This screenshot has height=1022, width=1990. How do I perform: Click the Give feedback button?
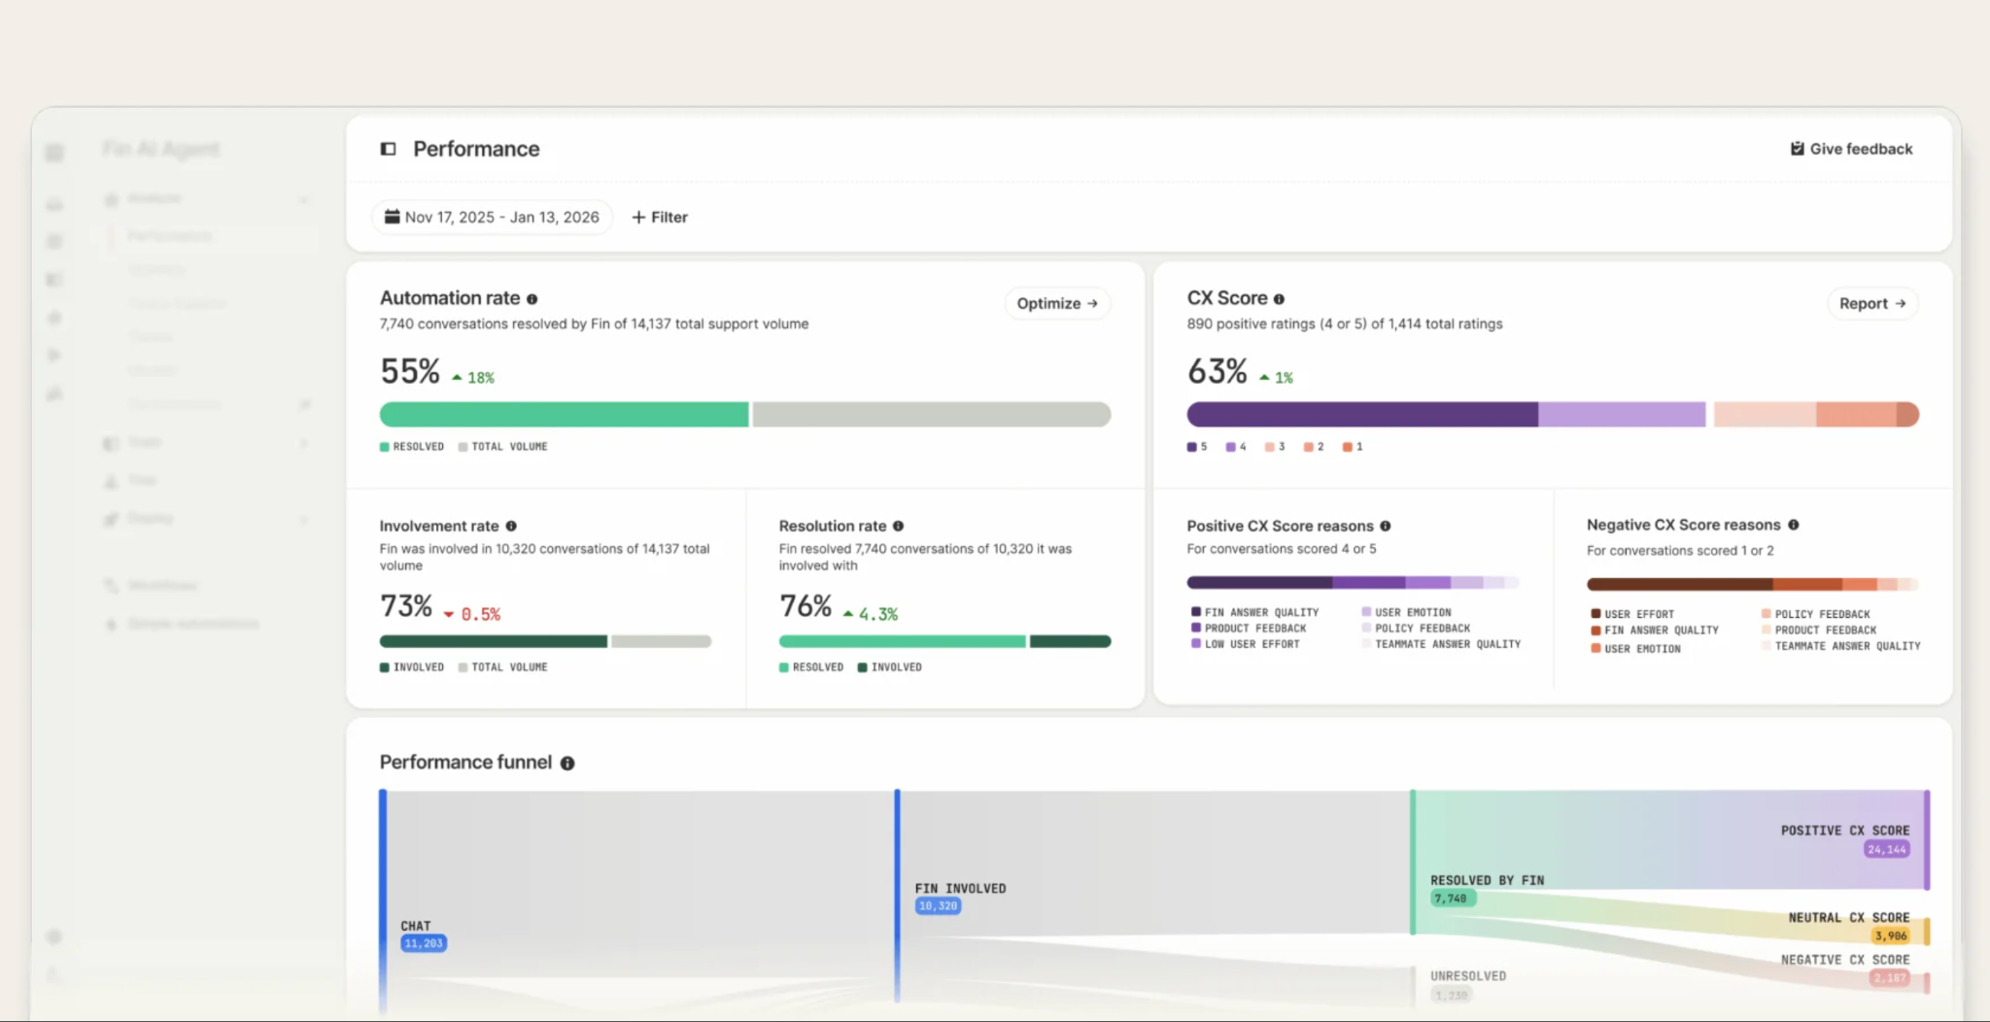[1851, 149]
